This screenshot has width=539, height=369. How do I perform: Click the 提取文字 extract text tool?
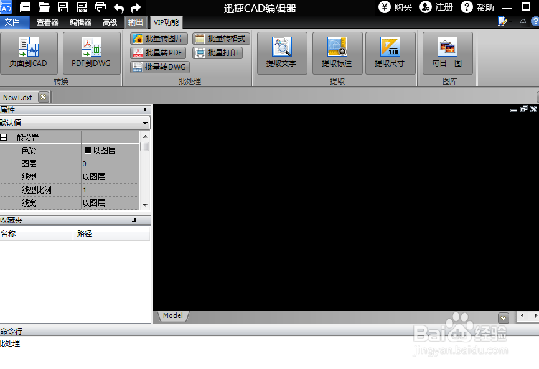coord(282,53)
